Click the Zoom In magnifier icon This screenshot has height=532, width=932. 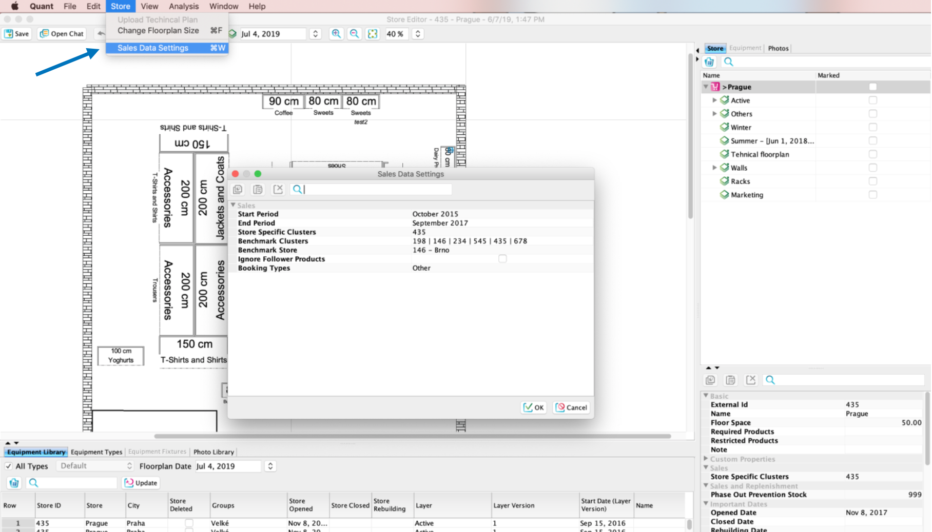pos(336,34)
